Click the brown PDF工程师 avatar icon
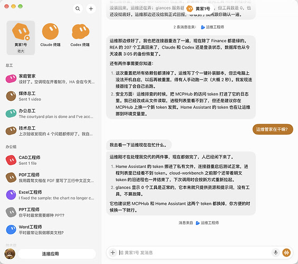This screenshot has height=264, width=298. [11, 177]
